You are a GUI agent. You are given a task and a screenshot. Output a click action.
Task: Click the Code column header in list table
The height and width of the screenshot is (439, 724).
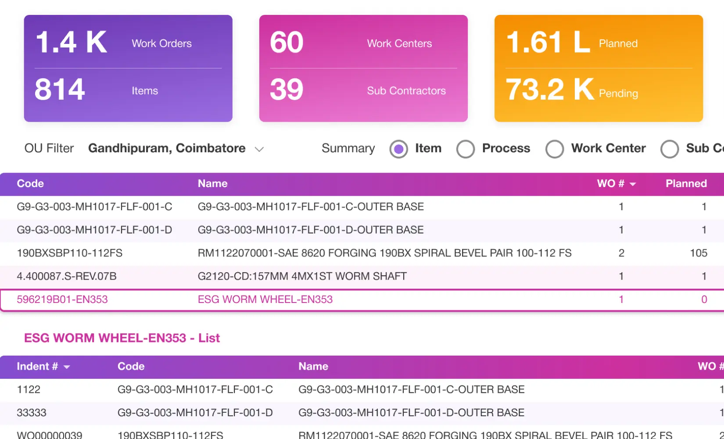(131, 366)
